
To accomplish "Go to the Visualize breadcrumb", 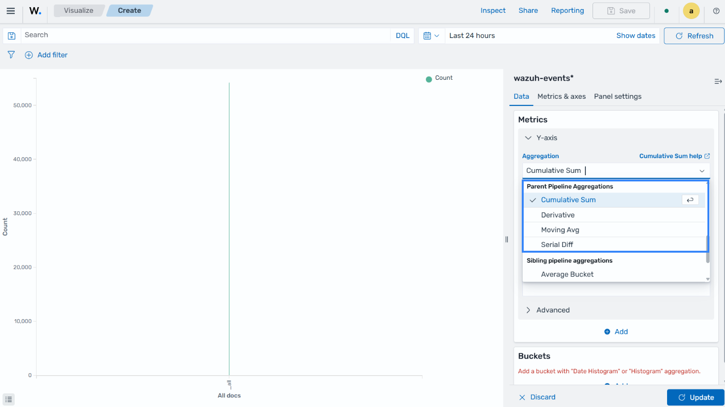I will (79, 10).
